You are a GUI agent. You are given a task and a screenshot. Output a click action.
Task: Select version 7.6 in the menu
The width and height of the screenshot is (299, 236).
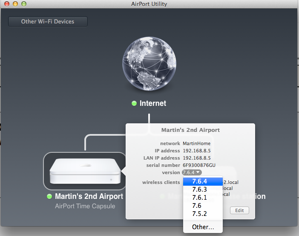point(203,206)
